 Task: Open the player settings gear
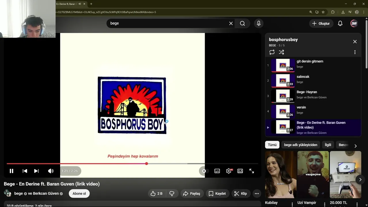[x=229, y=171]
